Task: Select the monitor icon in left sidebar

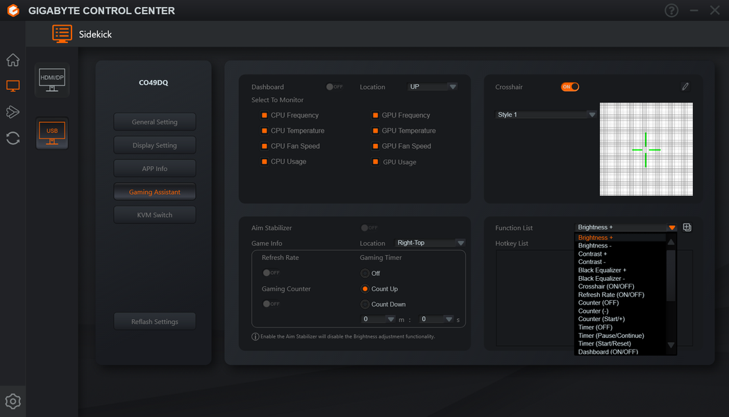Action: [x=12, y=85]
